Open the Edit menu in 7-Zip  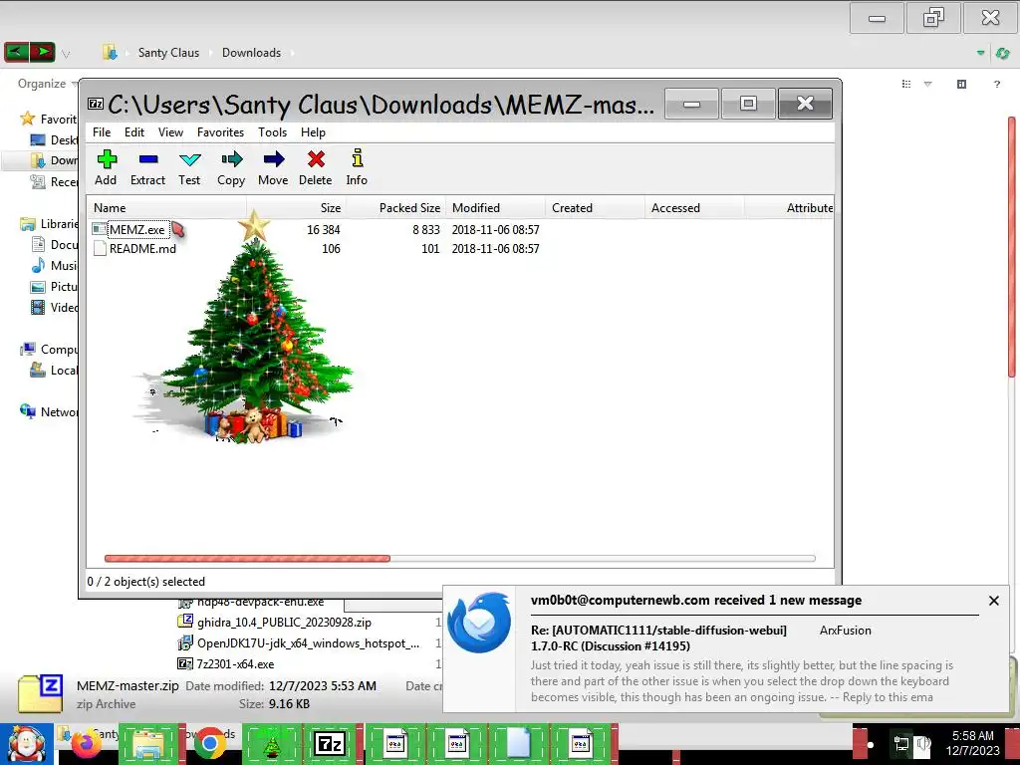(x=134, y=132)
